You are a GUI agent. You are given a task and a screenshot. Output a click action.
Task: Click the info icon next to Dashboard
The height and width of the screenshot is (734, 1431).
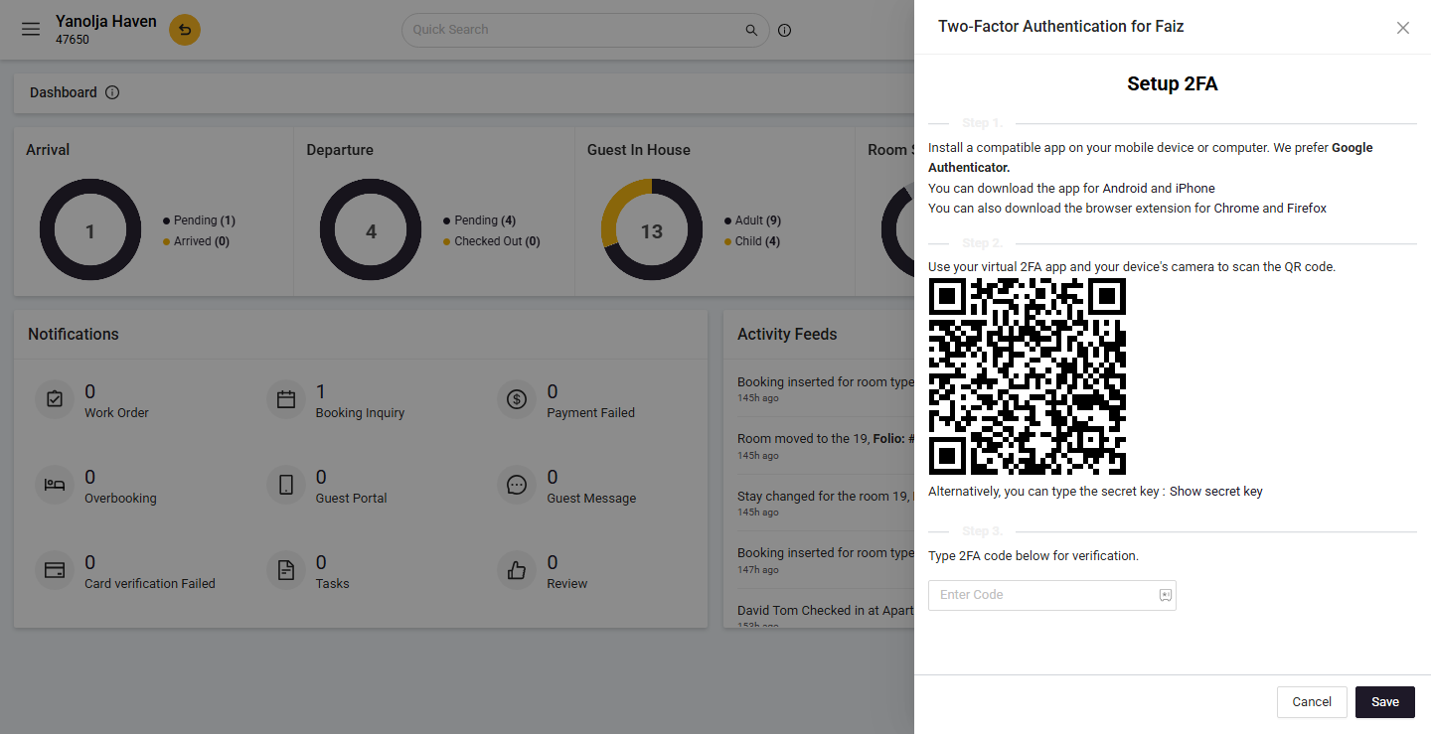112,92
